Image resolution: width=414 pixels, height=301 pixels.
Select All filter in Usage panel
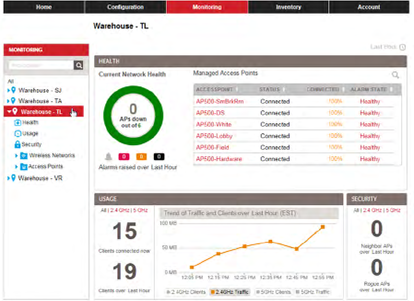[x=104, y=210]
